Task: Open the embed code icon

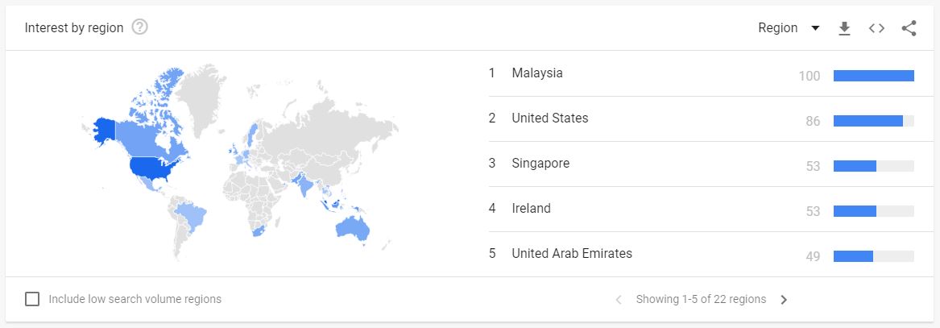Action: point(876,28)
